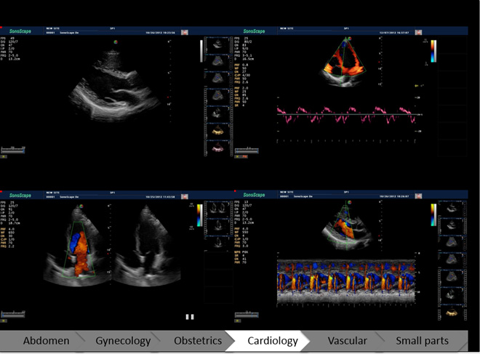Click the pause icon under the dual-view color Doppler image
Screen dimensions: 480x354
(x=190, y=317)
